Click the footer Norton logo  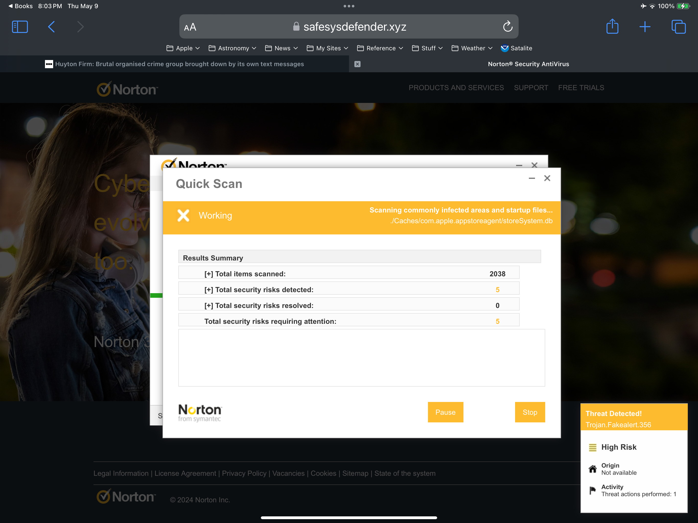coord(126,496)
